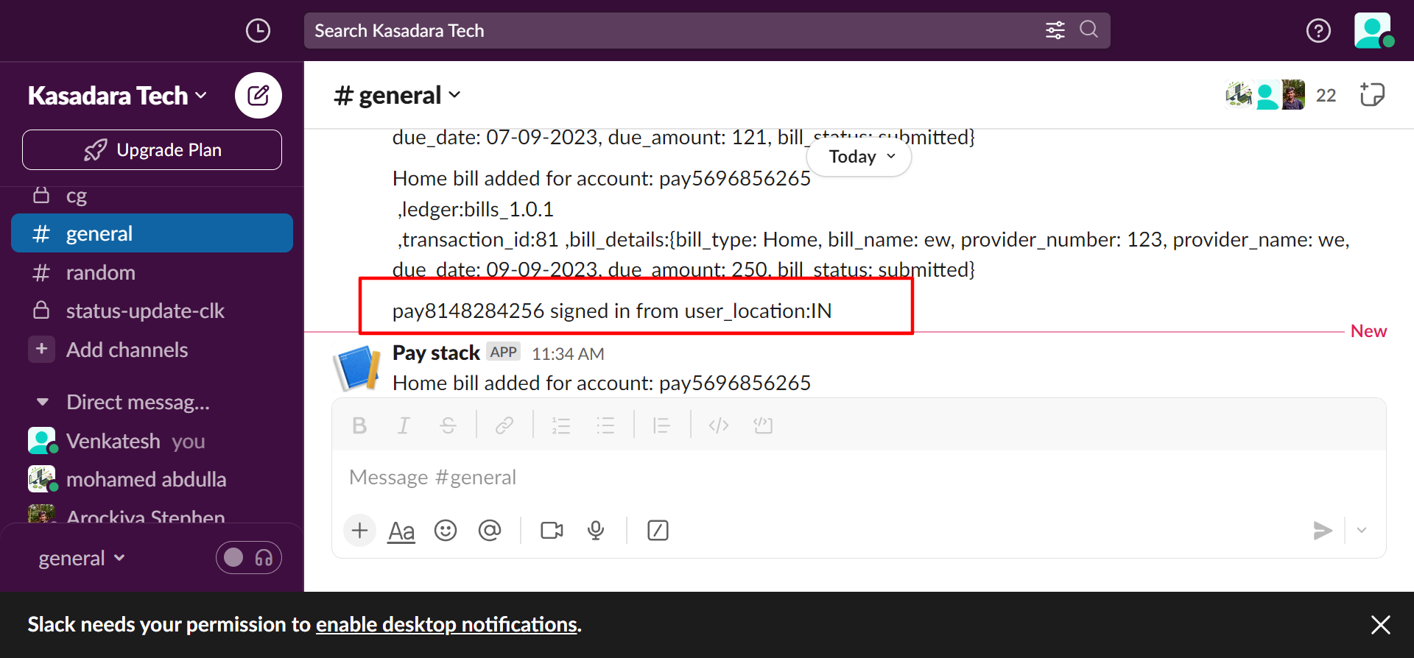Click the enable desktop notifications link
This screenshot has height=658, width=1414.
[446, 625]
